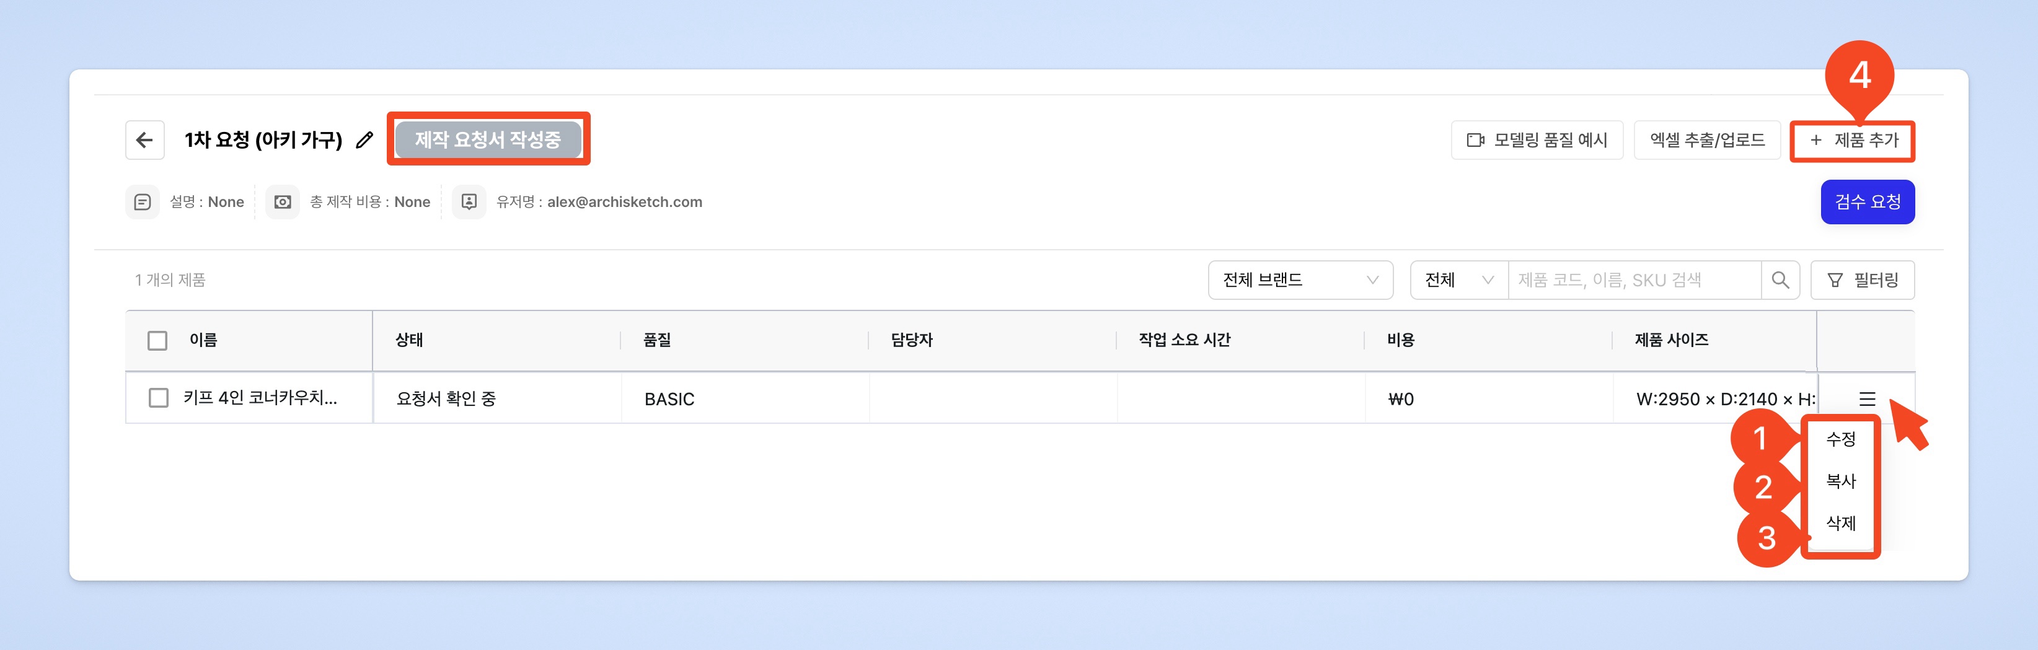The image size is (2038, 650).
Task: Toggle the select-all checkbox in table header
Action: 157,340
